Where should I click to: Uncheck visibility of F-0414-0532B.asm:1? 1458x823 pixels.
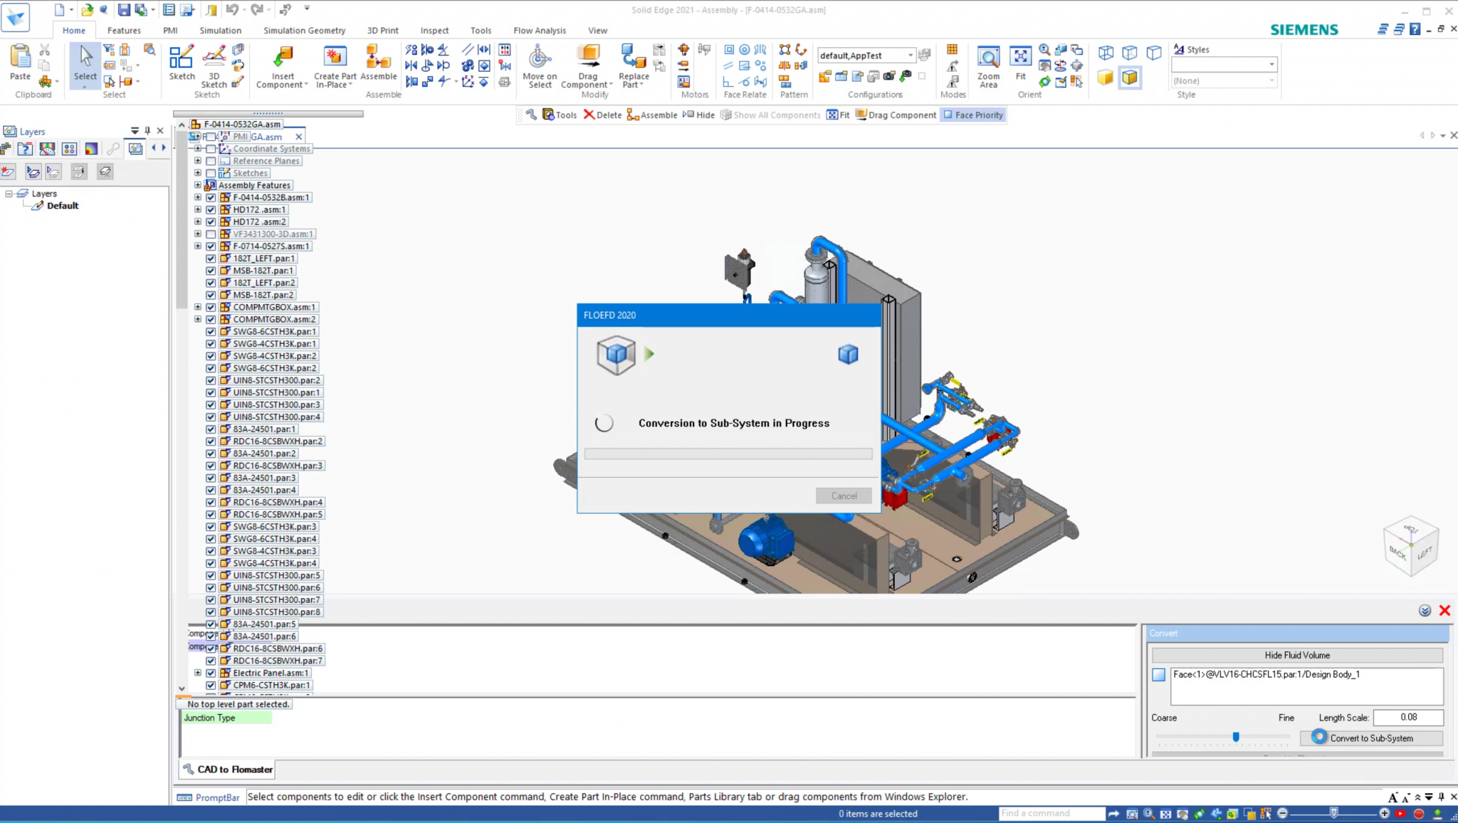coord(211,197)
